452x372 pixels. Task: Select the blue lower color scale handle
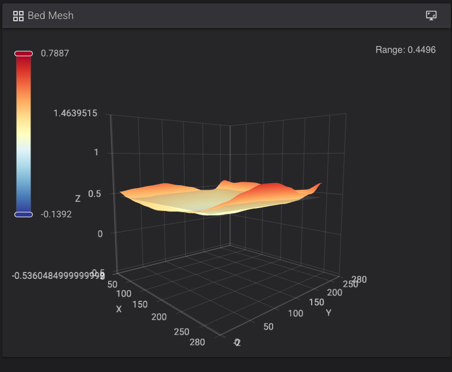pyautogui.click(x=24, y=214)
